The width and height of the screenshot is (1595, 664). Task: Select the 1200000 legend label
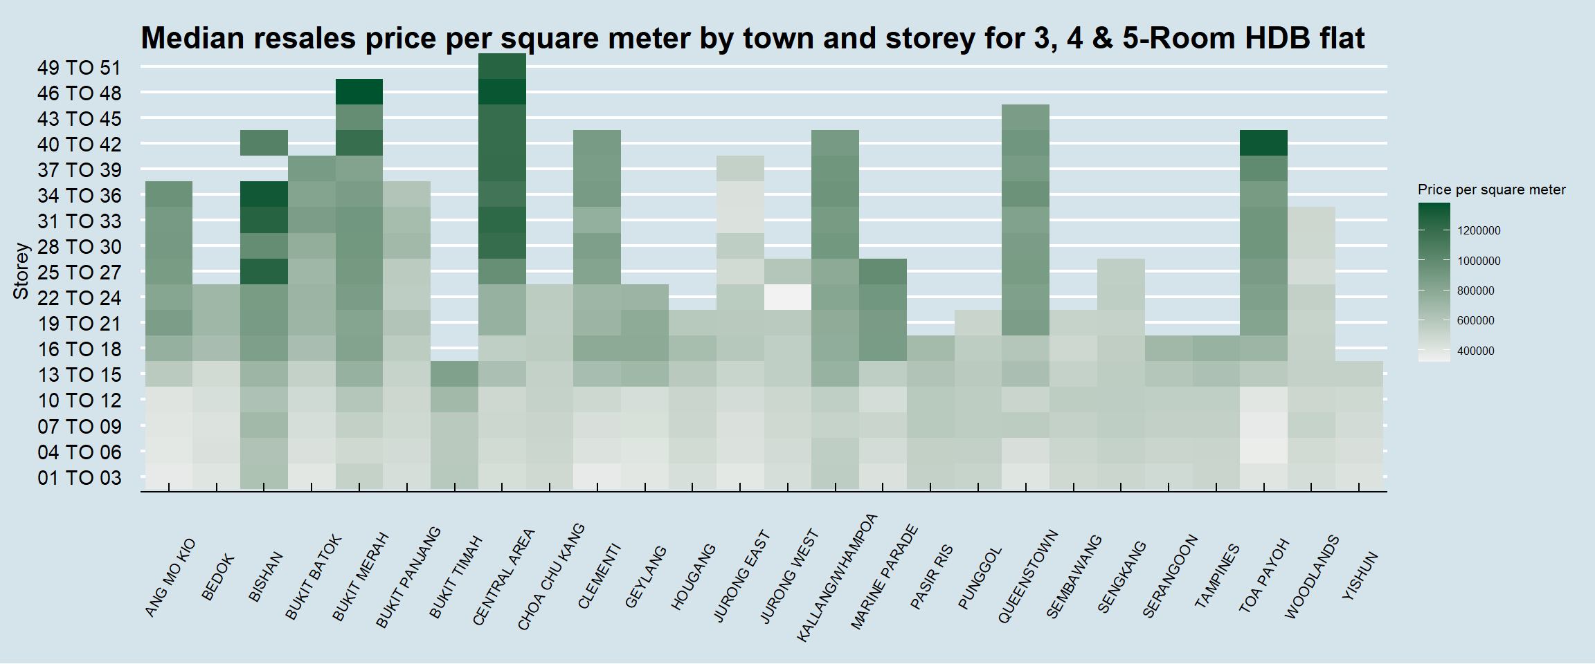pos(1479,231)
